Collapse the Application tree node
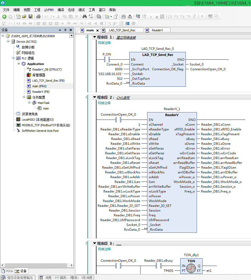Screen dimensions: 251x280 pyautogui.click(x=19, y=64)
